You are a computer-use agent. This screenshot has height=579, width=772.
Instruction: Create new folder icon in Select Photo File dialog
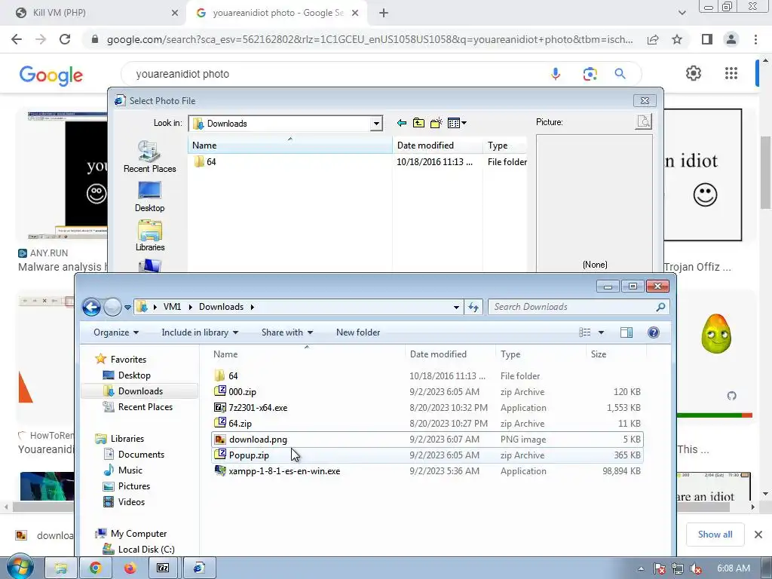click(x=437, y=123)
